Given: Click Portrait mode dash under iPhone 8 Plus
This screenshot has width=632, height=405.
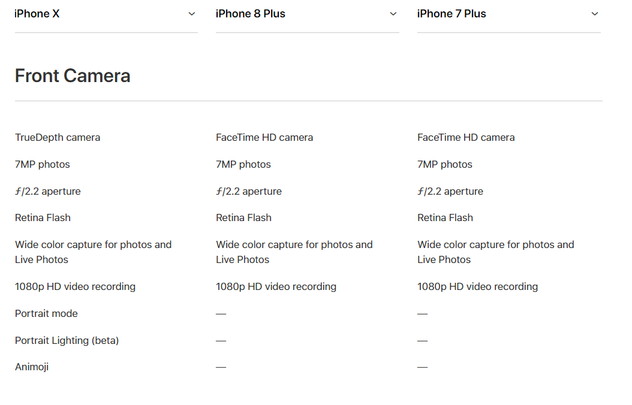Looking at the screenshot, I should pyautogui.click(x=221, y=313).
